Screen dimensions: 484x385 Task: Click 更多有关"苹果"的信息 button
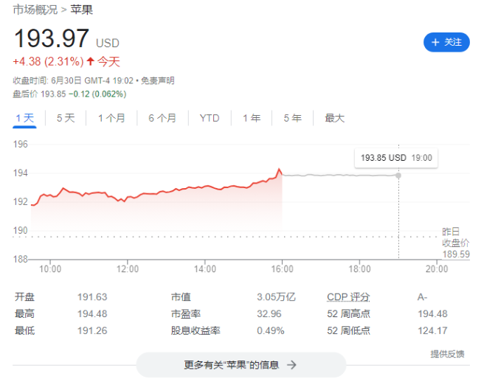241,365
